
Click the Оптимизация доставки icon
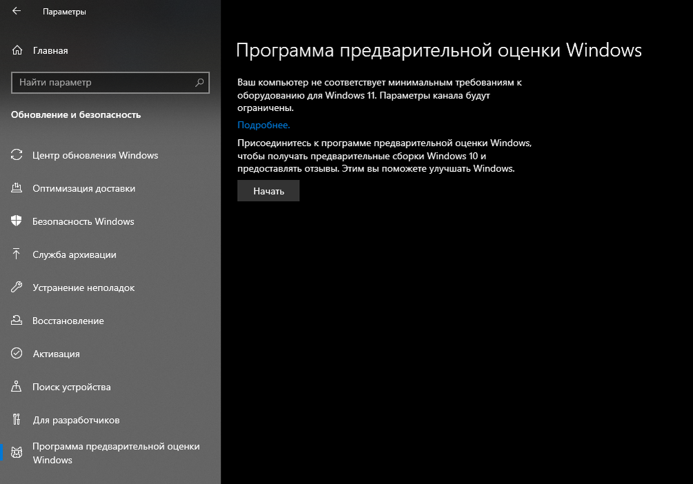click(17, 188)
